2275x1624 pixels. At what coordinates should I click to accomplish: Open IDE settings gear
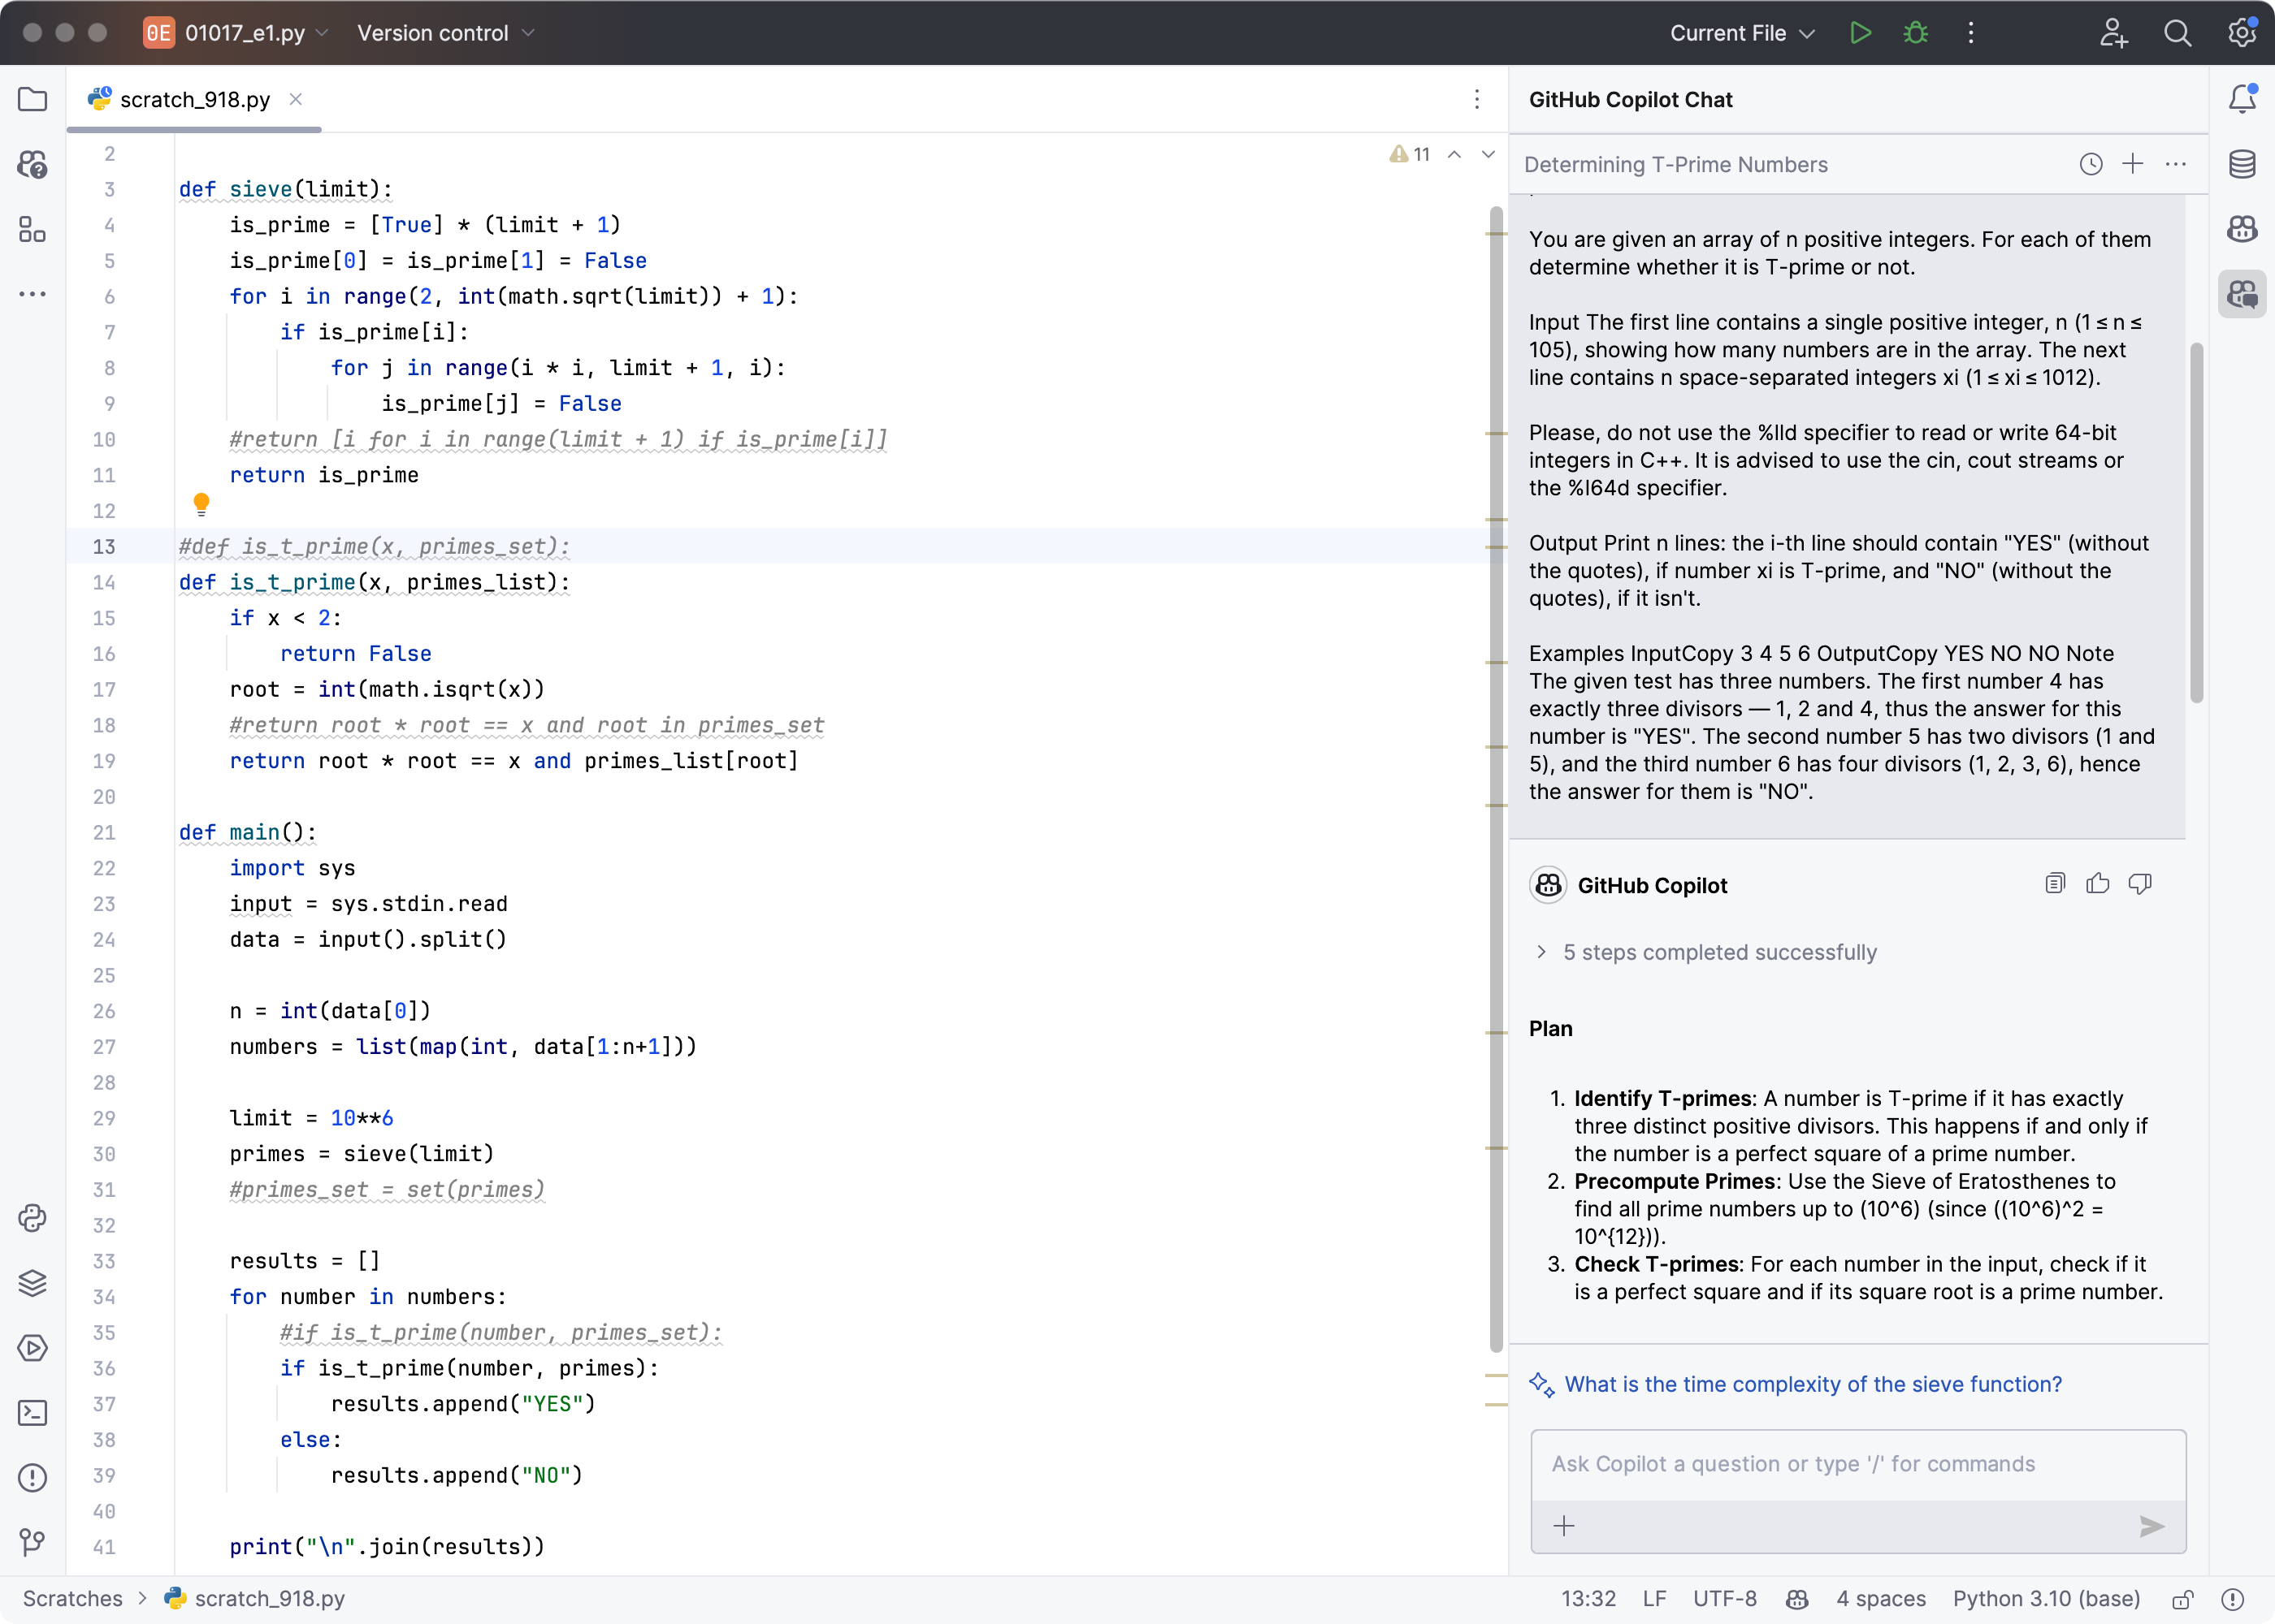[2242, 33]
